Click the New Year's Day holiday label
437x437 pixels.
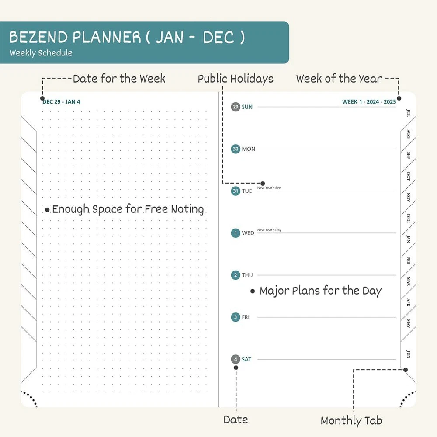click(269, 230)
